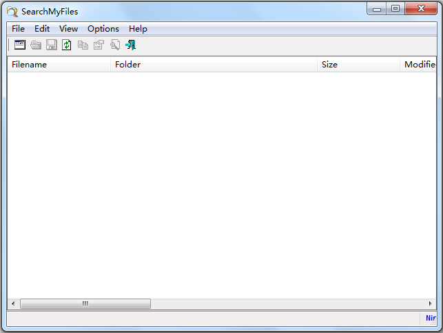The width and height of the screenshot is (443, 333).
Task: Click the NirSoft link in the status bar
Action: tap(431, 318)
